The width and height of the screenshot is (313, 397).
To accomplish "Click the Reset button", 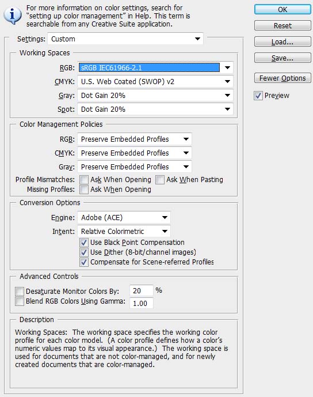I will coord(283,25).
